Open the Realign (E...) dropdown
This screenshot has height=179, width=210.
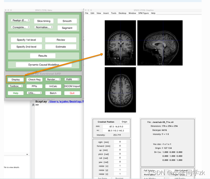20,20
